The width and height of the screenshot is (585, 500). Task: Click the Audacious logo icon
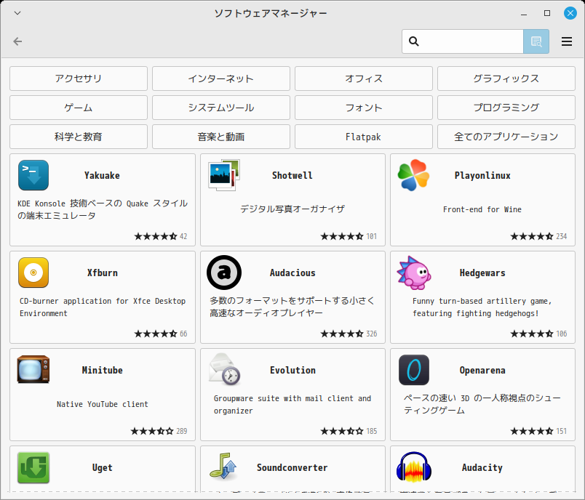[224, 273]
